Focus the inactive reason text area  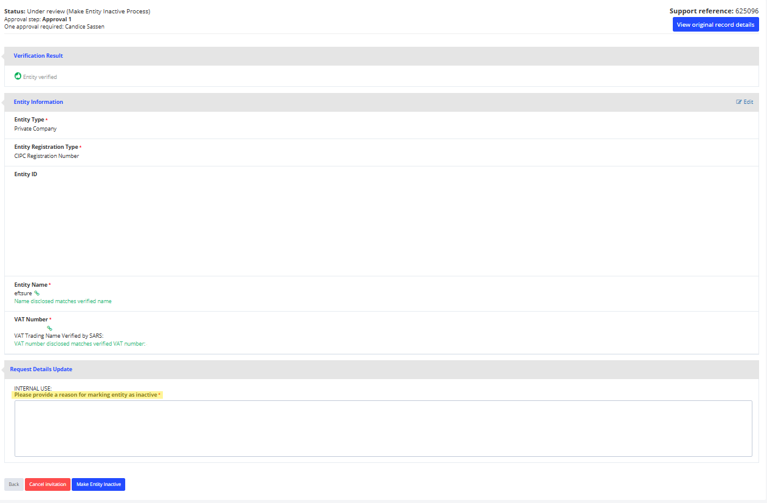(383, 428)
